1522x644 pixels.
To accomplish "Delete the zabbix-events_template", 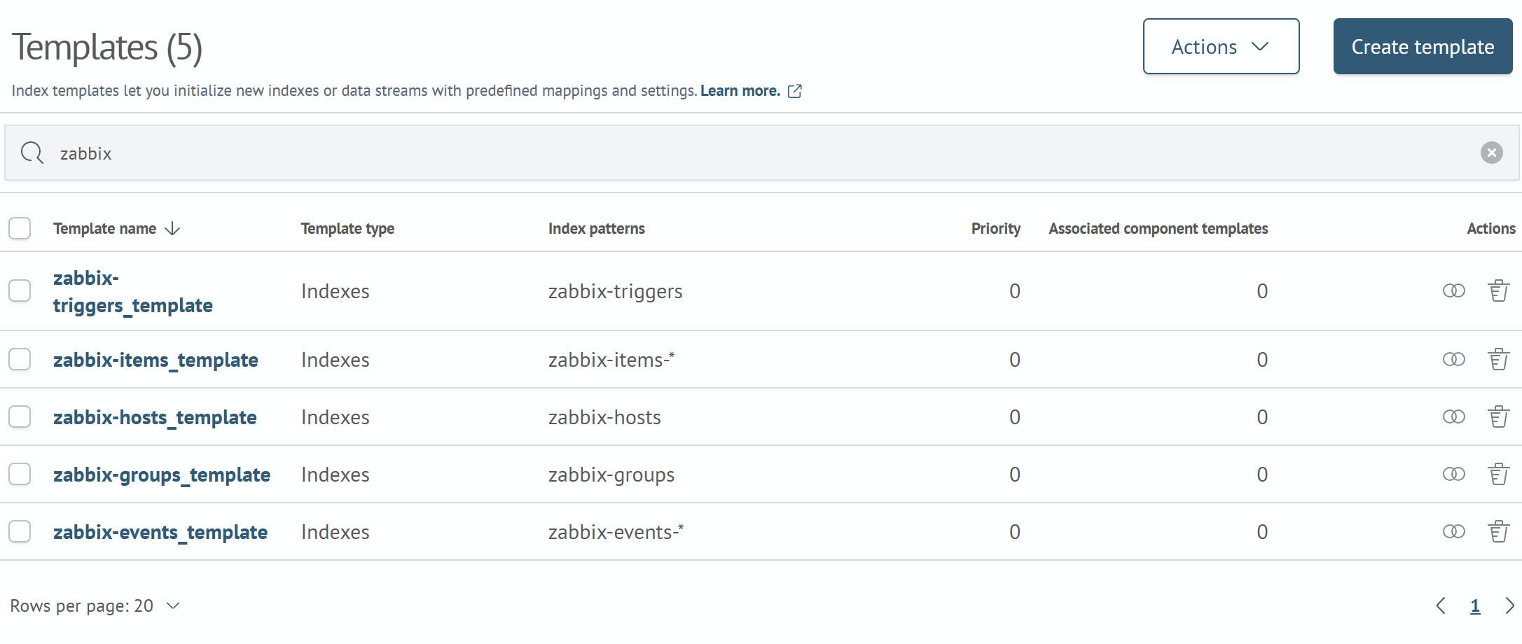I will pos(1498,531).
